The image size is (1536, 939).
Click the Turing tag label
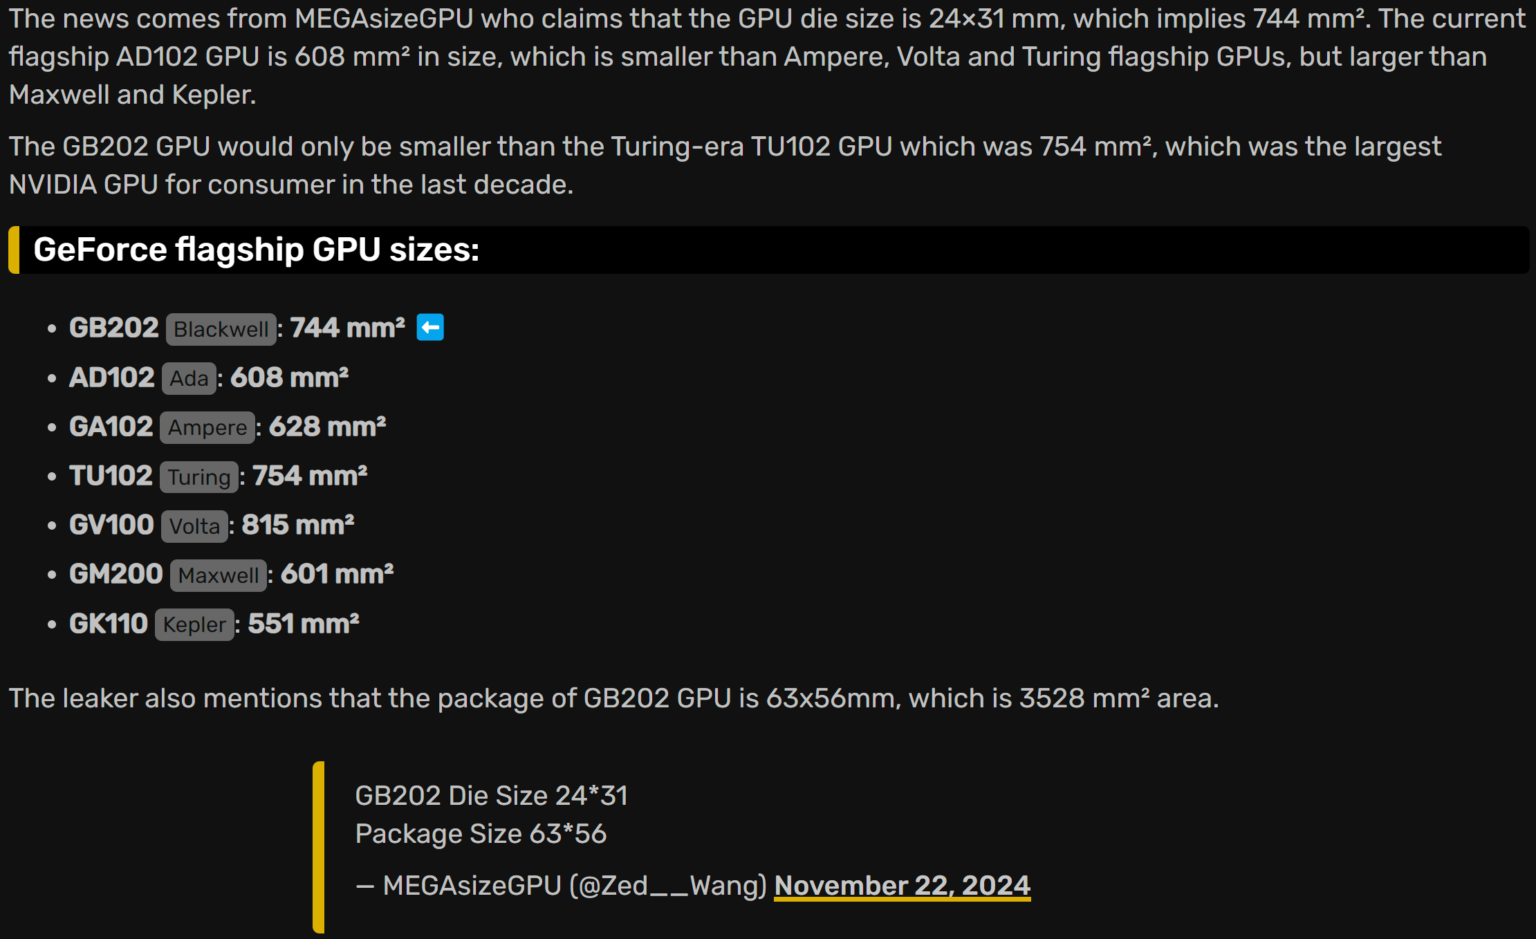point(199,477)
